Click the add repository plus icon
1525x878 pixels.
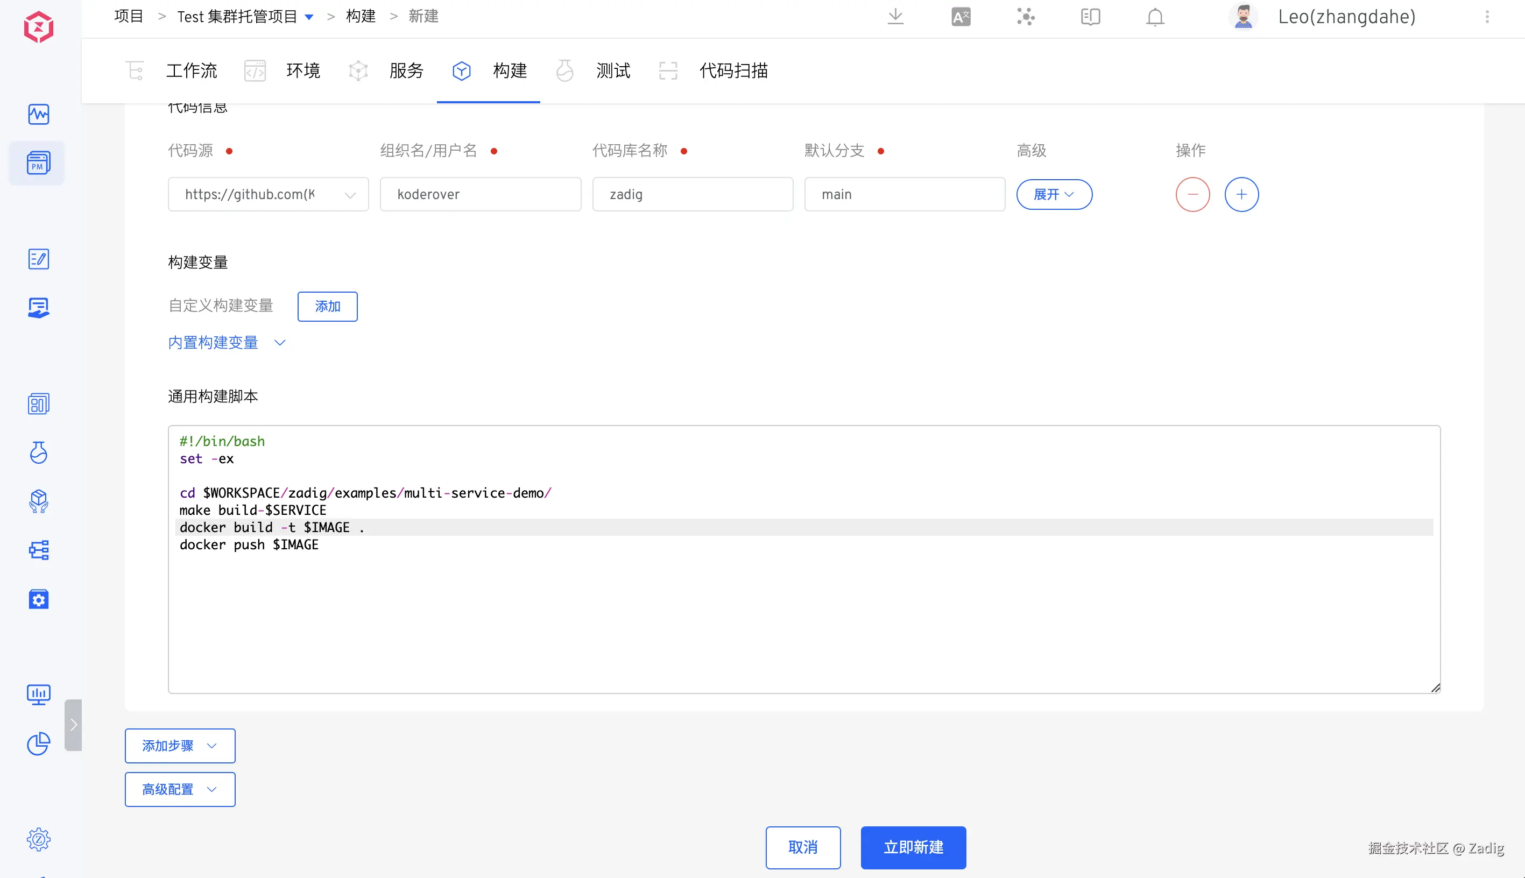click(1241, 194)
